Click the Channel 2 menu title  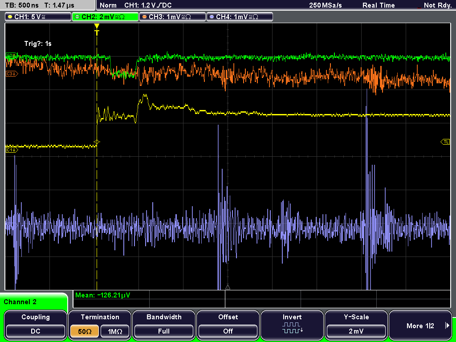(x=20, y=302)
